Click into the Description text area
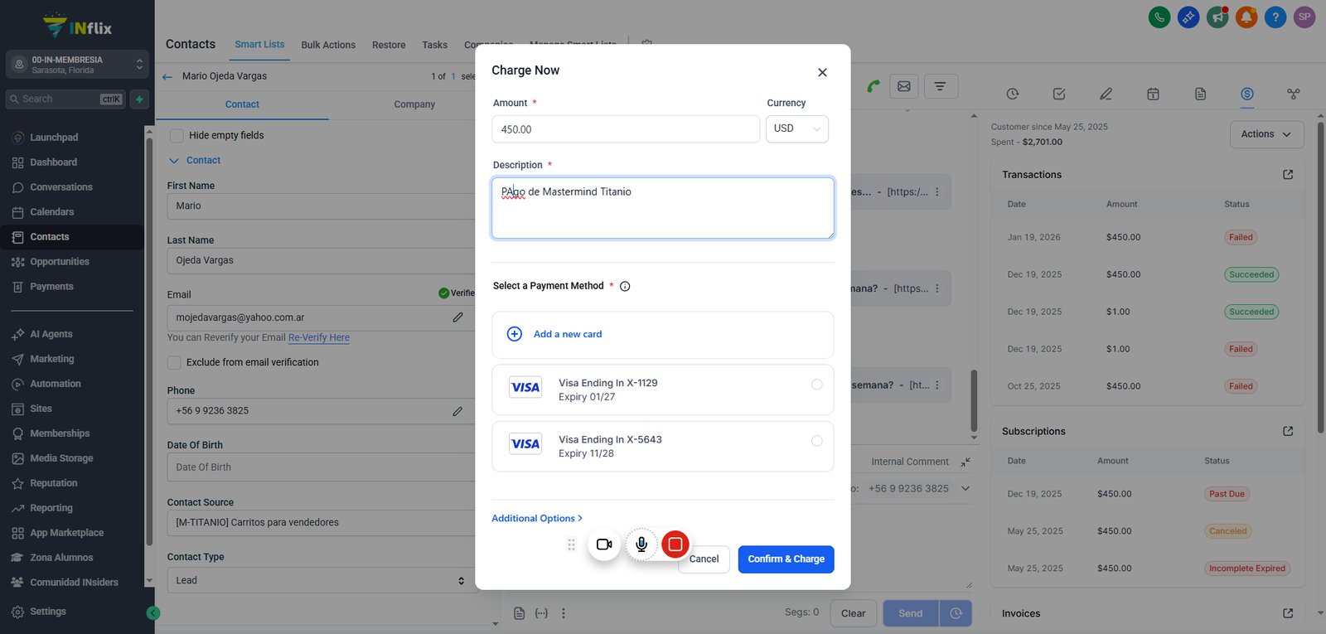 click(x=663, y=208)
